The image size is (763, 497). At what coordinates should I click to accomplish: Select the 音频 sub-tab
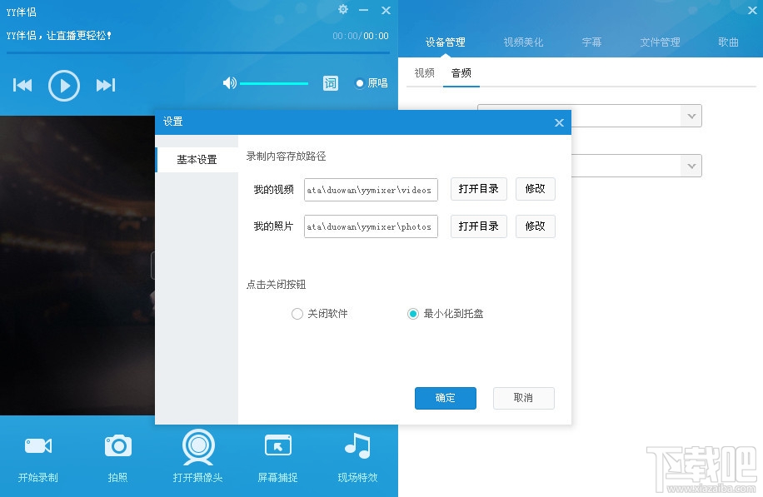pos(461,73)
